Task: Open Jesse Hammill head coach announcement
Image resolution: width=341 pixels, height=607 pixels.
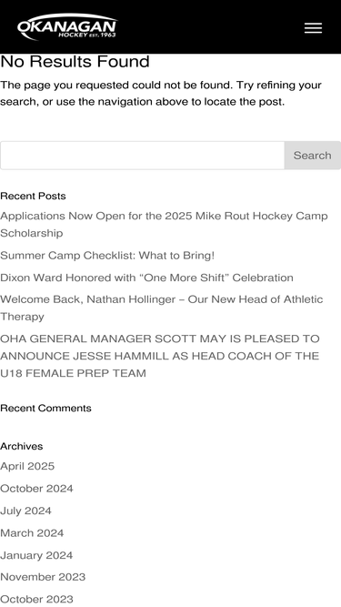Action: tap(160, 356)
